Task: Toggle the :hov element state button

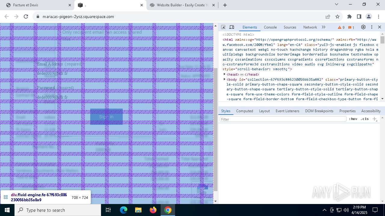Action: [353, 119]
